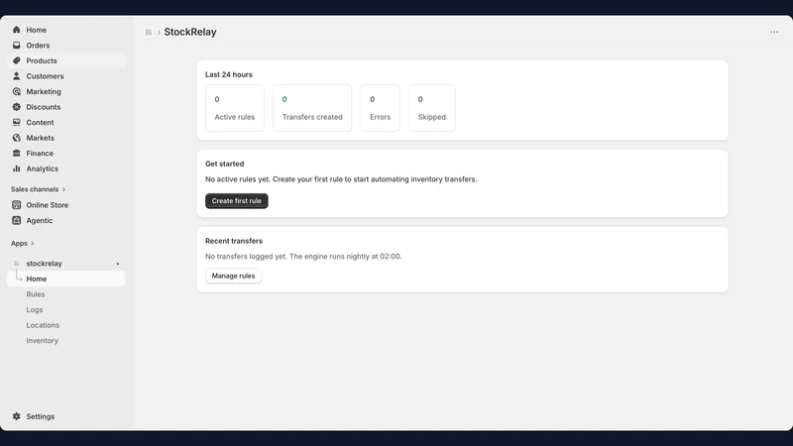Expand the Sales channels section
This screenshot has height=446, width=793.
[x=39, y=189]
